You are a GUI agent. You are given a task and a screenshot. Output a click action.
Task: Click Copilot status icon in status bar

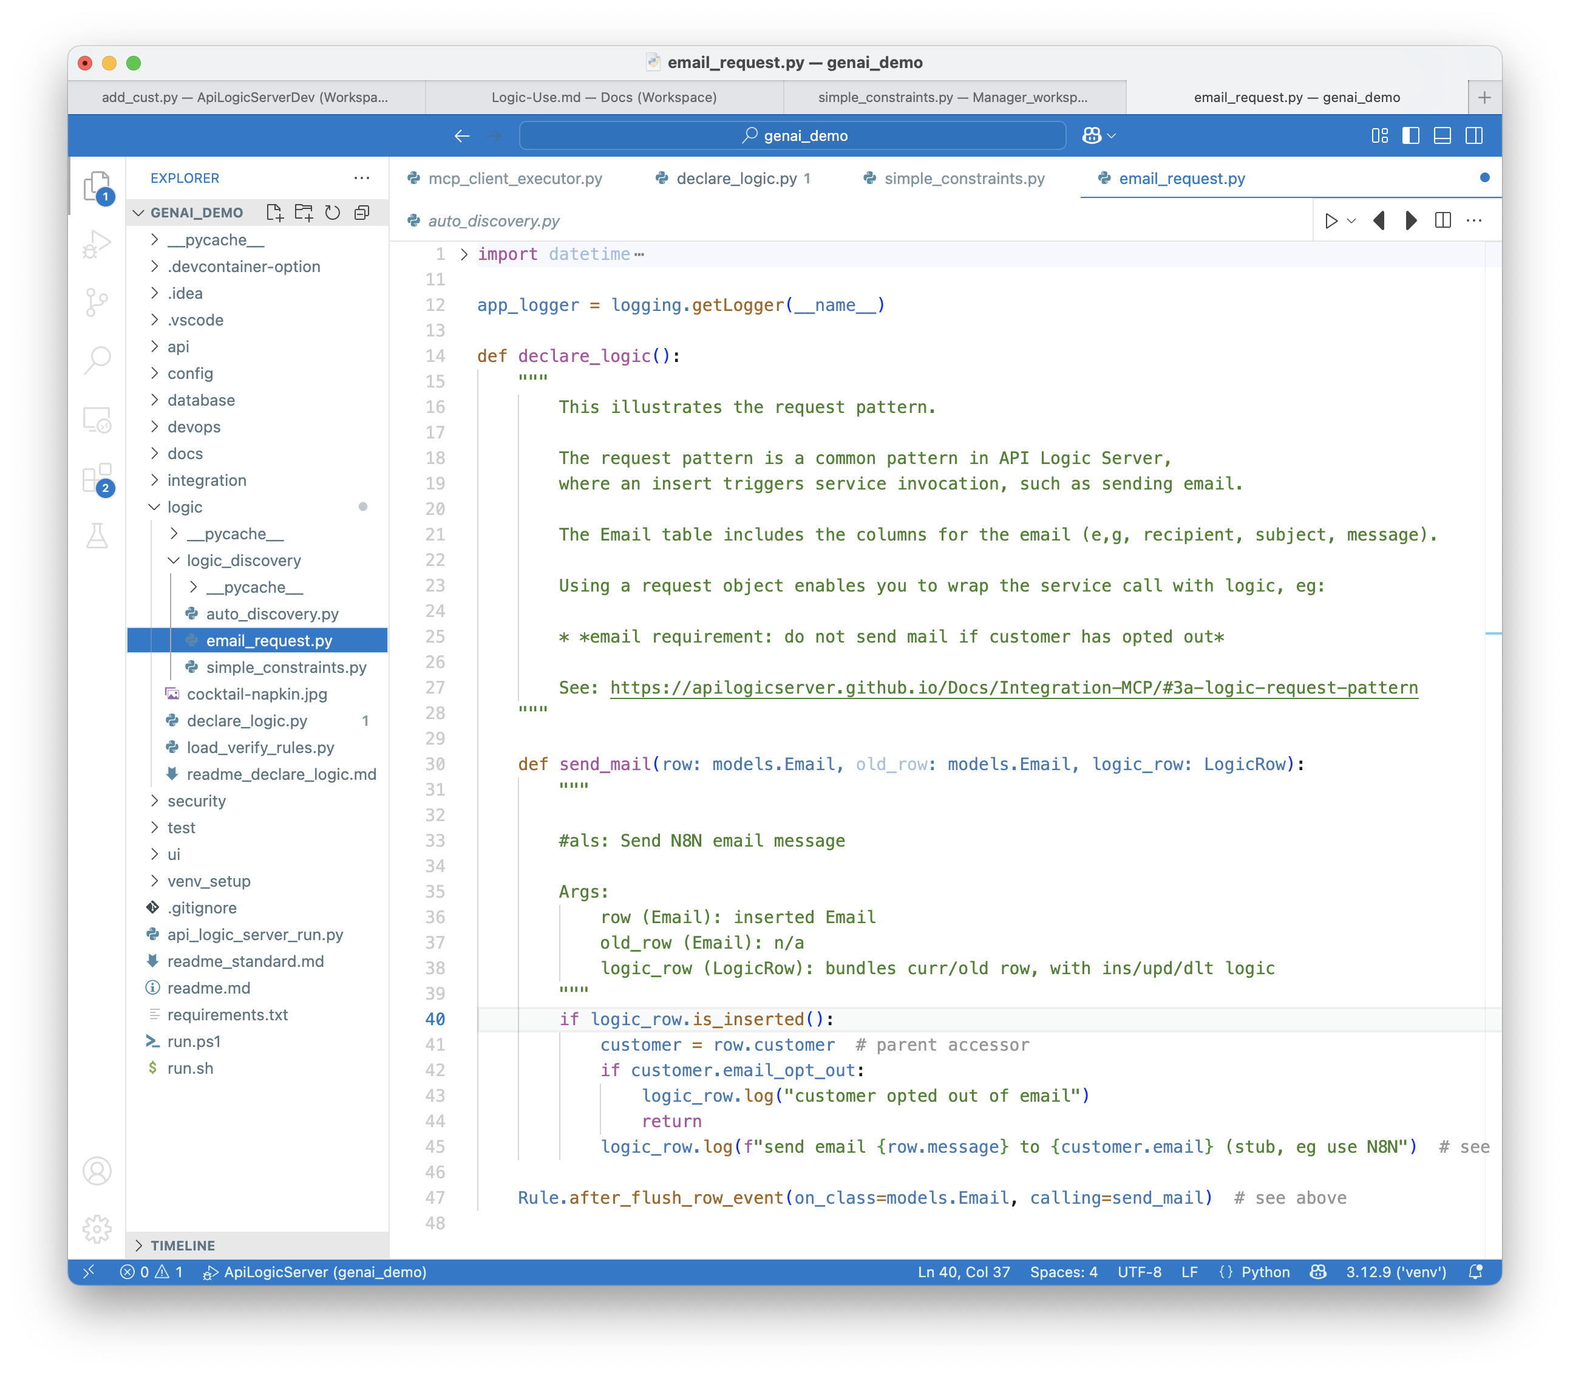pos(1317,1271)
